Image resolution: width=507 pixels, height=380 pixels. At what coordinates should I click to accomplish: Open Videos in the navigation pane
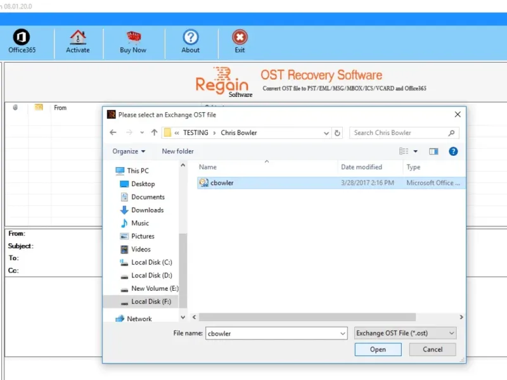pyautogui.click(x=141, y=249)
